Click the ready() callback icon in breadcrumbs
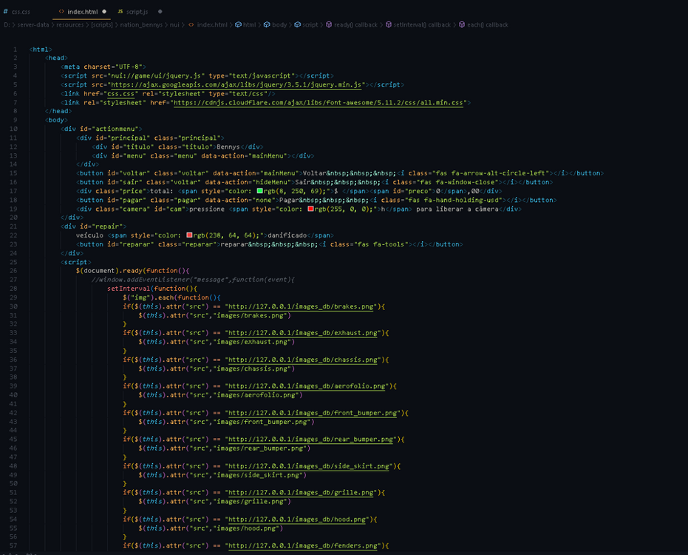The image size is (688, 555). 329,25
